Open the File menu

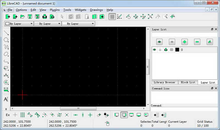click(x=10, y=10)
